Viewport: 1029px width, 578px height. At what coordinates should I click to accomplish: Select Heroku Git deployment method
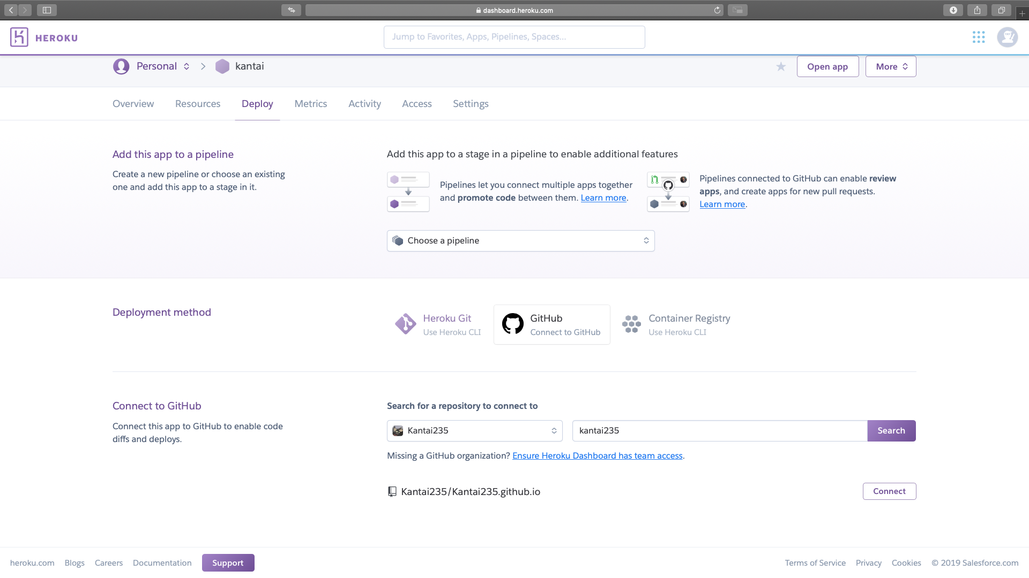coord(438,324)
